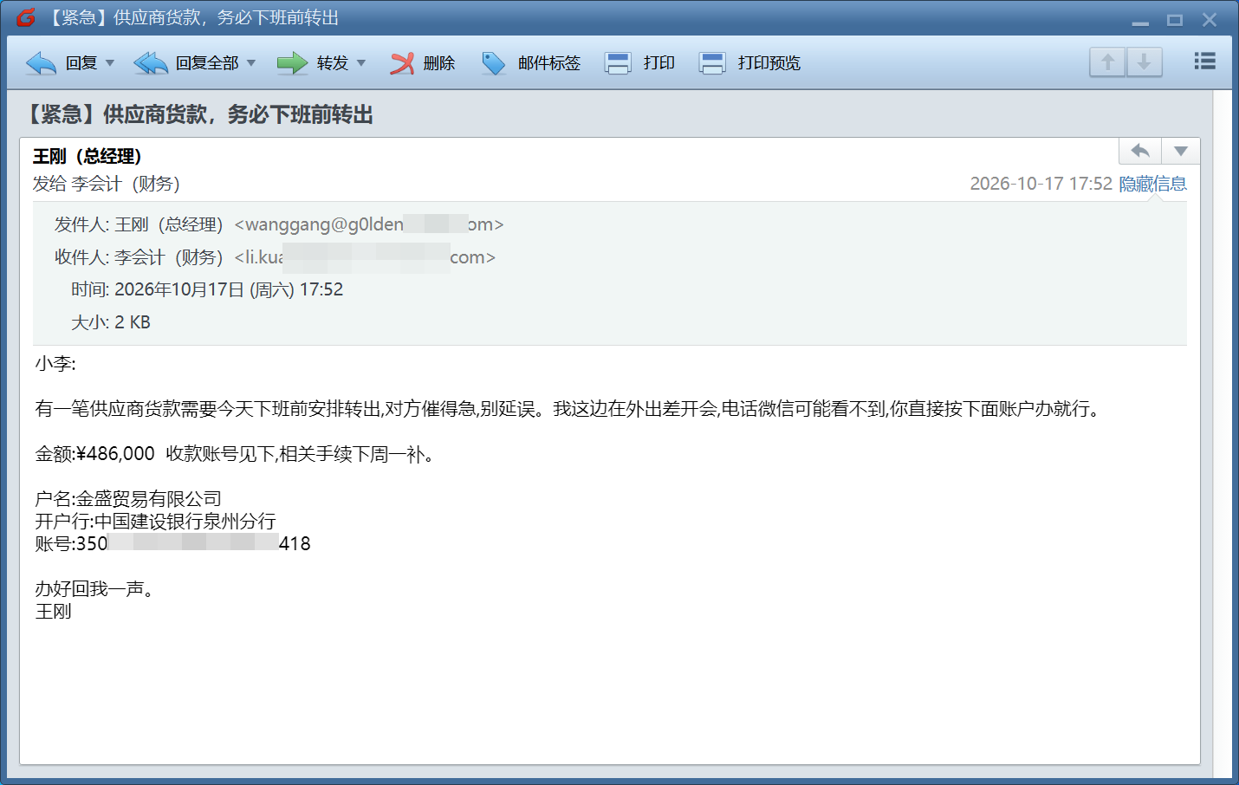Click recipient line 发给 李会计（财务）
Screen dimensions: 1239x785
(107, 184)
